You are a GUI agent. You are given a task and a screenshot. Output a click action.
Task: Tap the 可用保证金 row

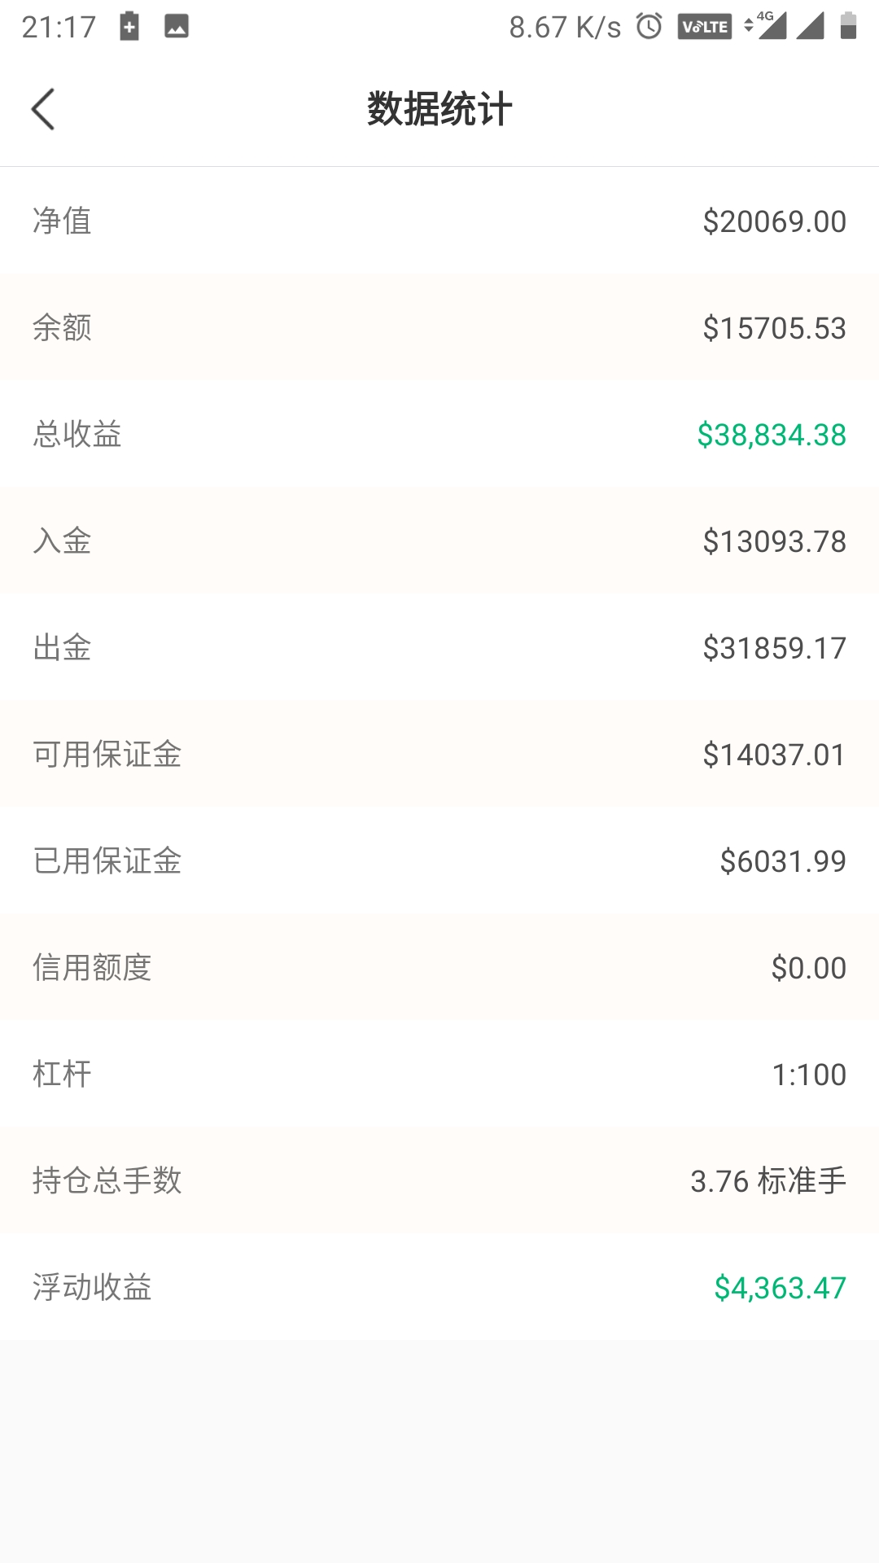pyautogui.click(x=439, y=754)
